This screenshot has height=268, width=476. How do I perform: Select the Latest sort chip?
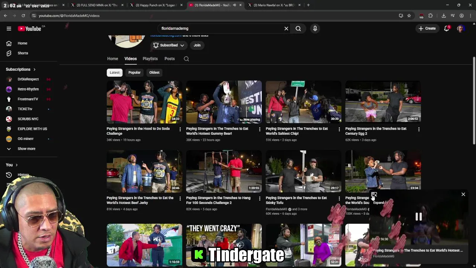pos(115,73)
